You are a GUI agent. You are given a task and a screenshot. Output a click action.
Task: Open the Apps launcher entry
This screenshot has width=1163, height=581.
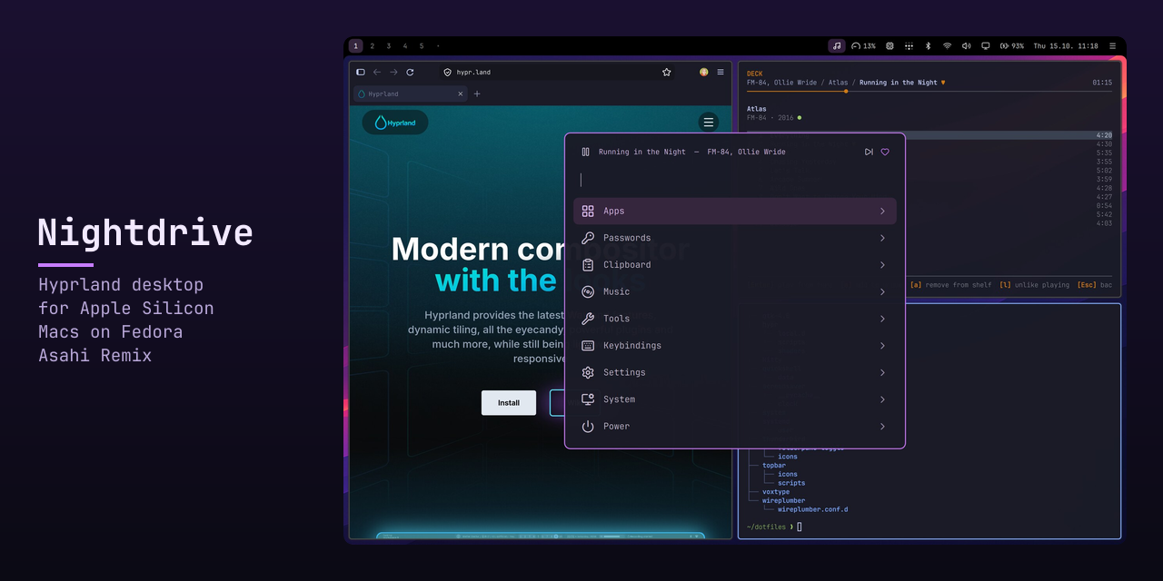pos(735,211)
